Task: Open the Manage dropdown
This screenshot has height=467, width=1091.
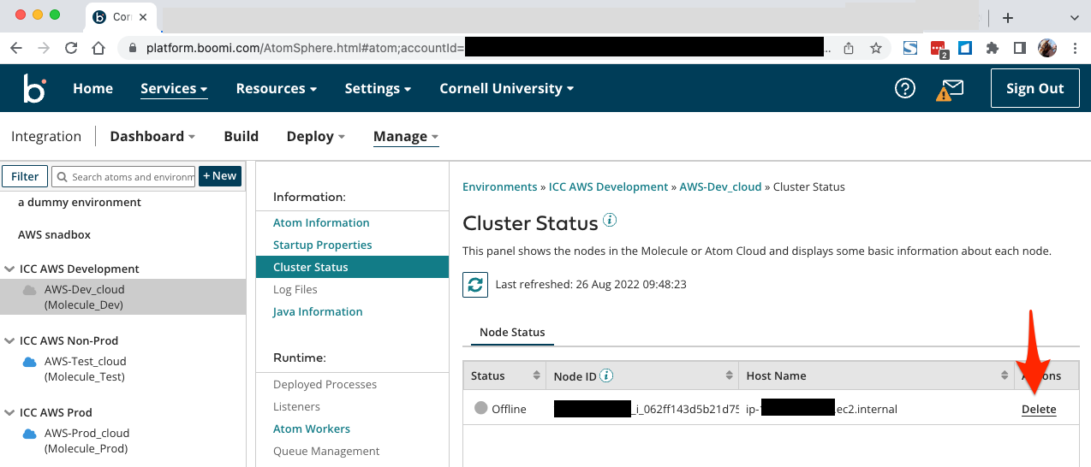Action: [406, 136]
